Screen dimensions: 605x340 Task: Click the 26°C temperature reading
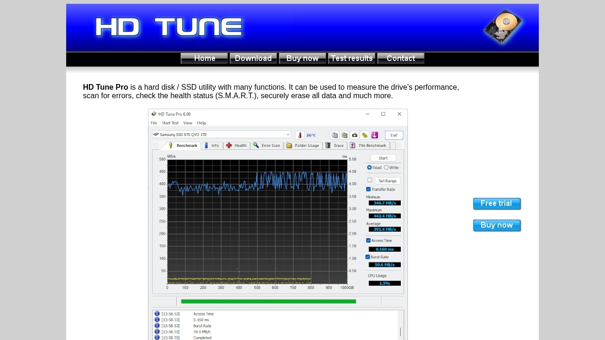pyautogui.click(x=311, y=135)
